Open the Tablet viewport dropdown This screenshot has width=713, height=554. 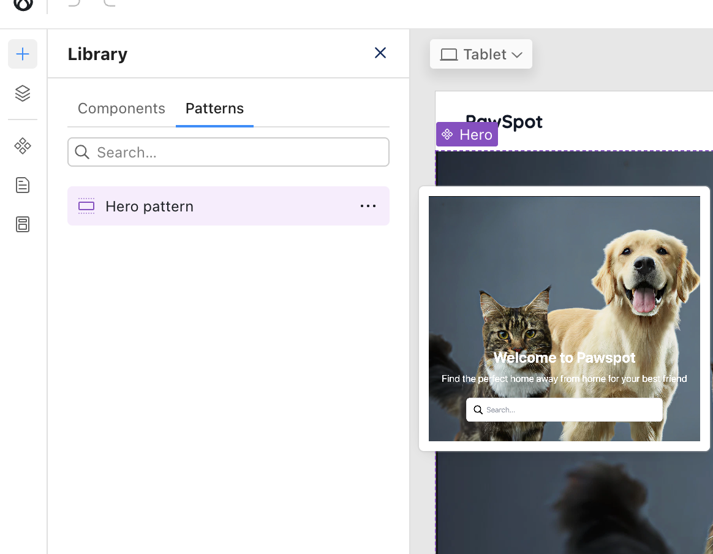481,55
